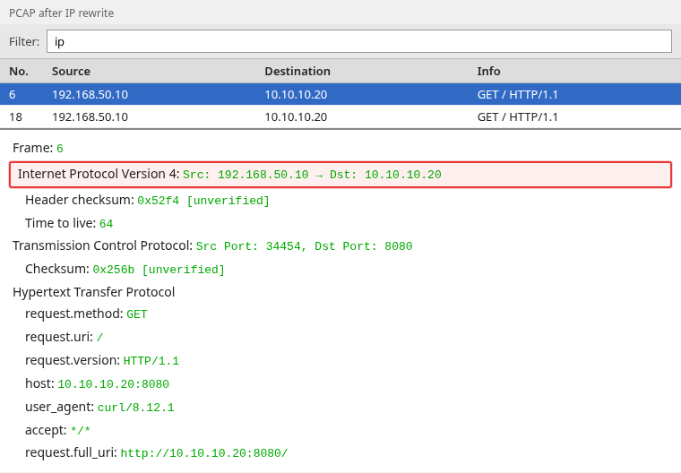Select the 'Time to live: 64' line

coord(69,223)
